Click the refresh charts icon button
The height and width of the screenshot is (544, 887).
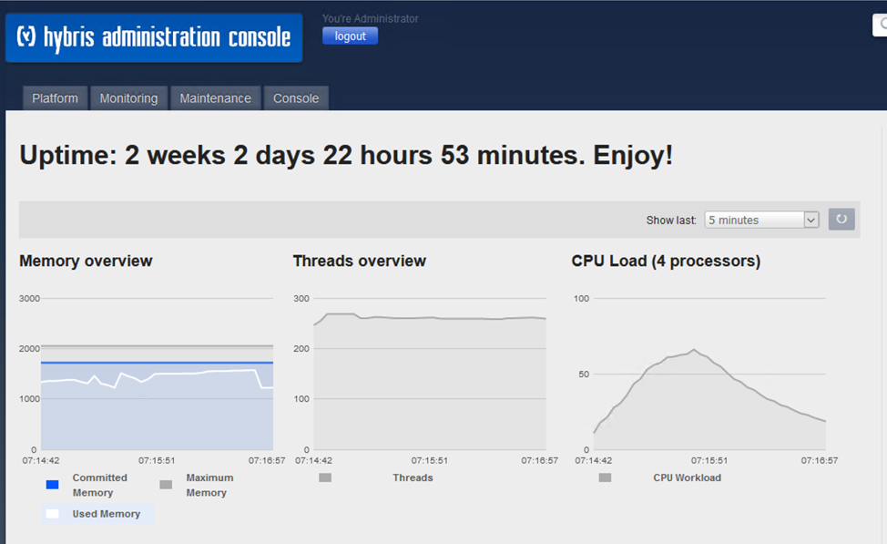841,219
